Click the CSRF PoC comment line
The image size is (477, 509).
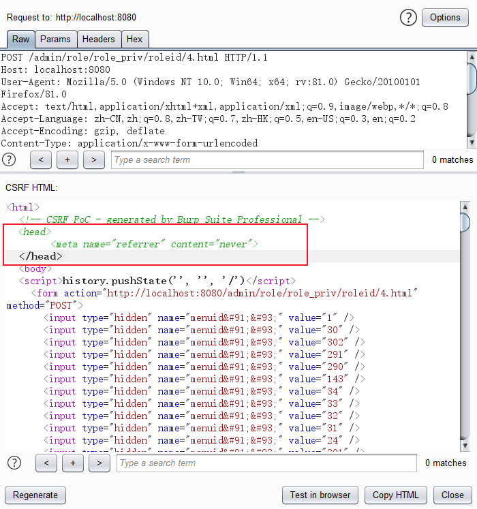pos(172,219)
